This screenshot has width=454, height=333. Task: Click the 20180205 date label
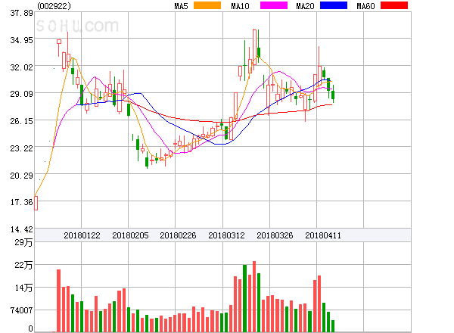pos(130,235)
